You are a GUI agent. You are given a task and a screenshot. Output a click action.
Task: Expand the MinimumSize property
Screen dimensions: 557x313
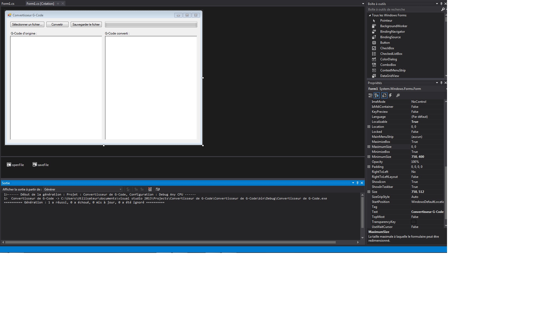[369, 157]
